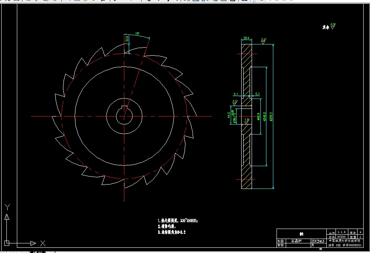Select the 6.3 roughness symbol near 其余

tap(333, 26)
